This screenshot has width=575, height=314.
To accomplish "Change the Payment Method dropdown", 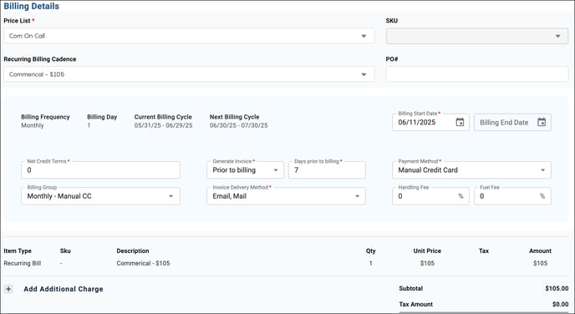I will (x=471, y=170).
